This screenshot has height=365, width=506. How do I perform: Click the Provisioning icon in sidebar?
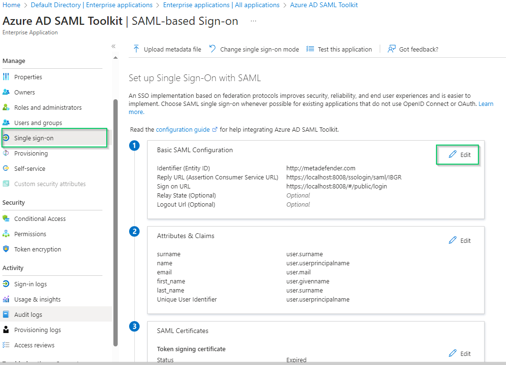tap(6, 153)
